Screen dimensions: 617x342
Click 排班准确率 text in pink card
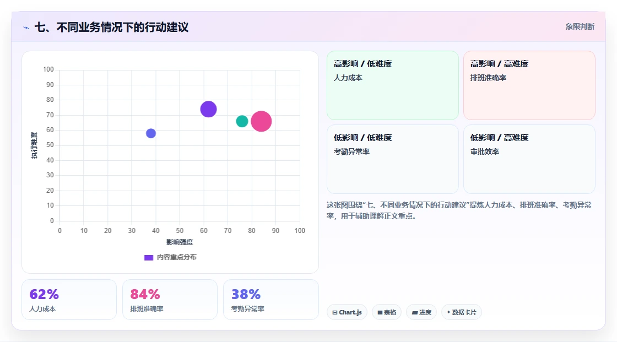point(488,78)
